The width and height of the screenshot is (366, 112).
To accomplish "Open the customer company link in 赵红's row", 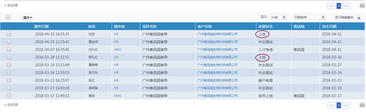I will pos(218,80).
